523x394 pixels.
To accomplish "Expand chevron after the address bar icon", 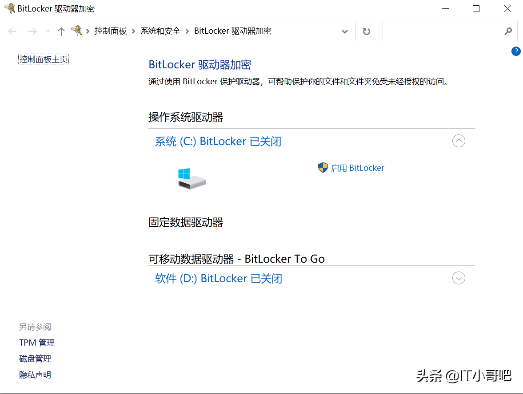I will [x=88, y=32].
